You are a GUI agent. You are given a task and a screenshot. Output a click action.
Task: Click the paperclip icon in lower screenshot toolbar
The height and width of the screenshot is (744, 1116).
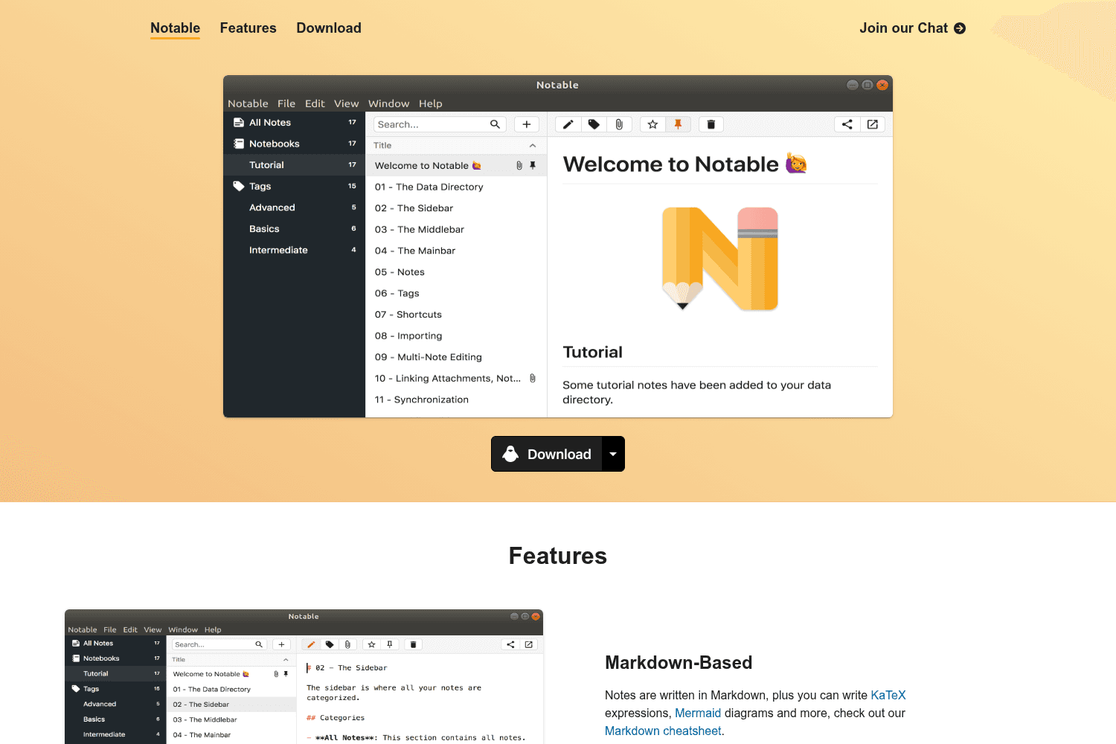pos(347,644)
